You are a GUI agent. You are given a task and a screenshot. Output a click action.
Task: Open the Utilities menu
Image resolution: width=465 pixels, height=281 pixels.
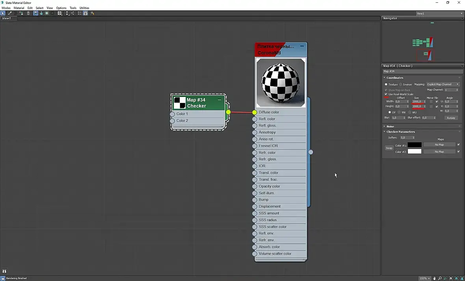click(x=84, y=8)
